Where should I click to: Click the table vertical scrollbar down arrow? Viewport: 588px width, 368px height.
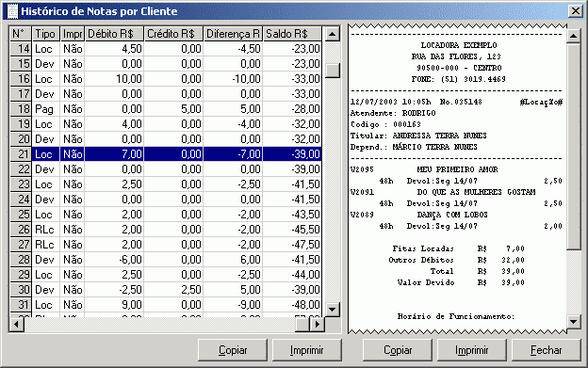pyautogui.click(x=333, y=310)
